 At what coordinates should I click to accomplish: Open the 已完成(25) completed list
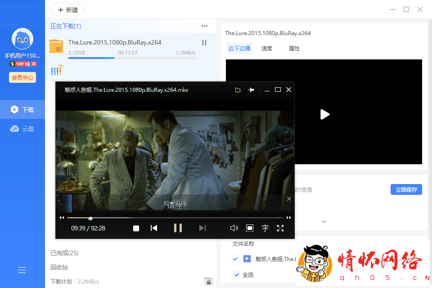tap(64, 253)
